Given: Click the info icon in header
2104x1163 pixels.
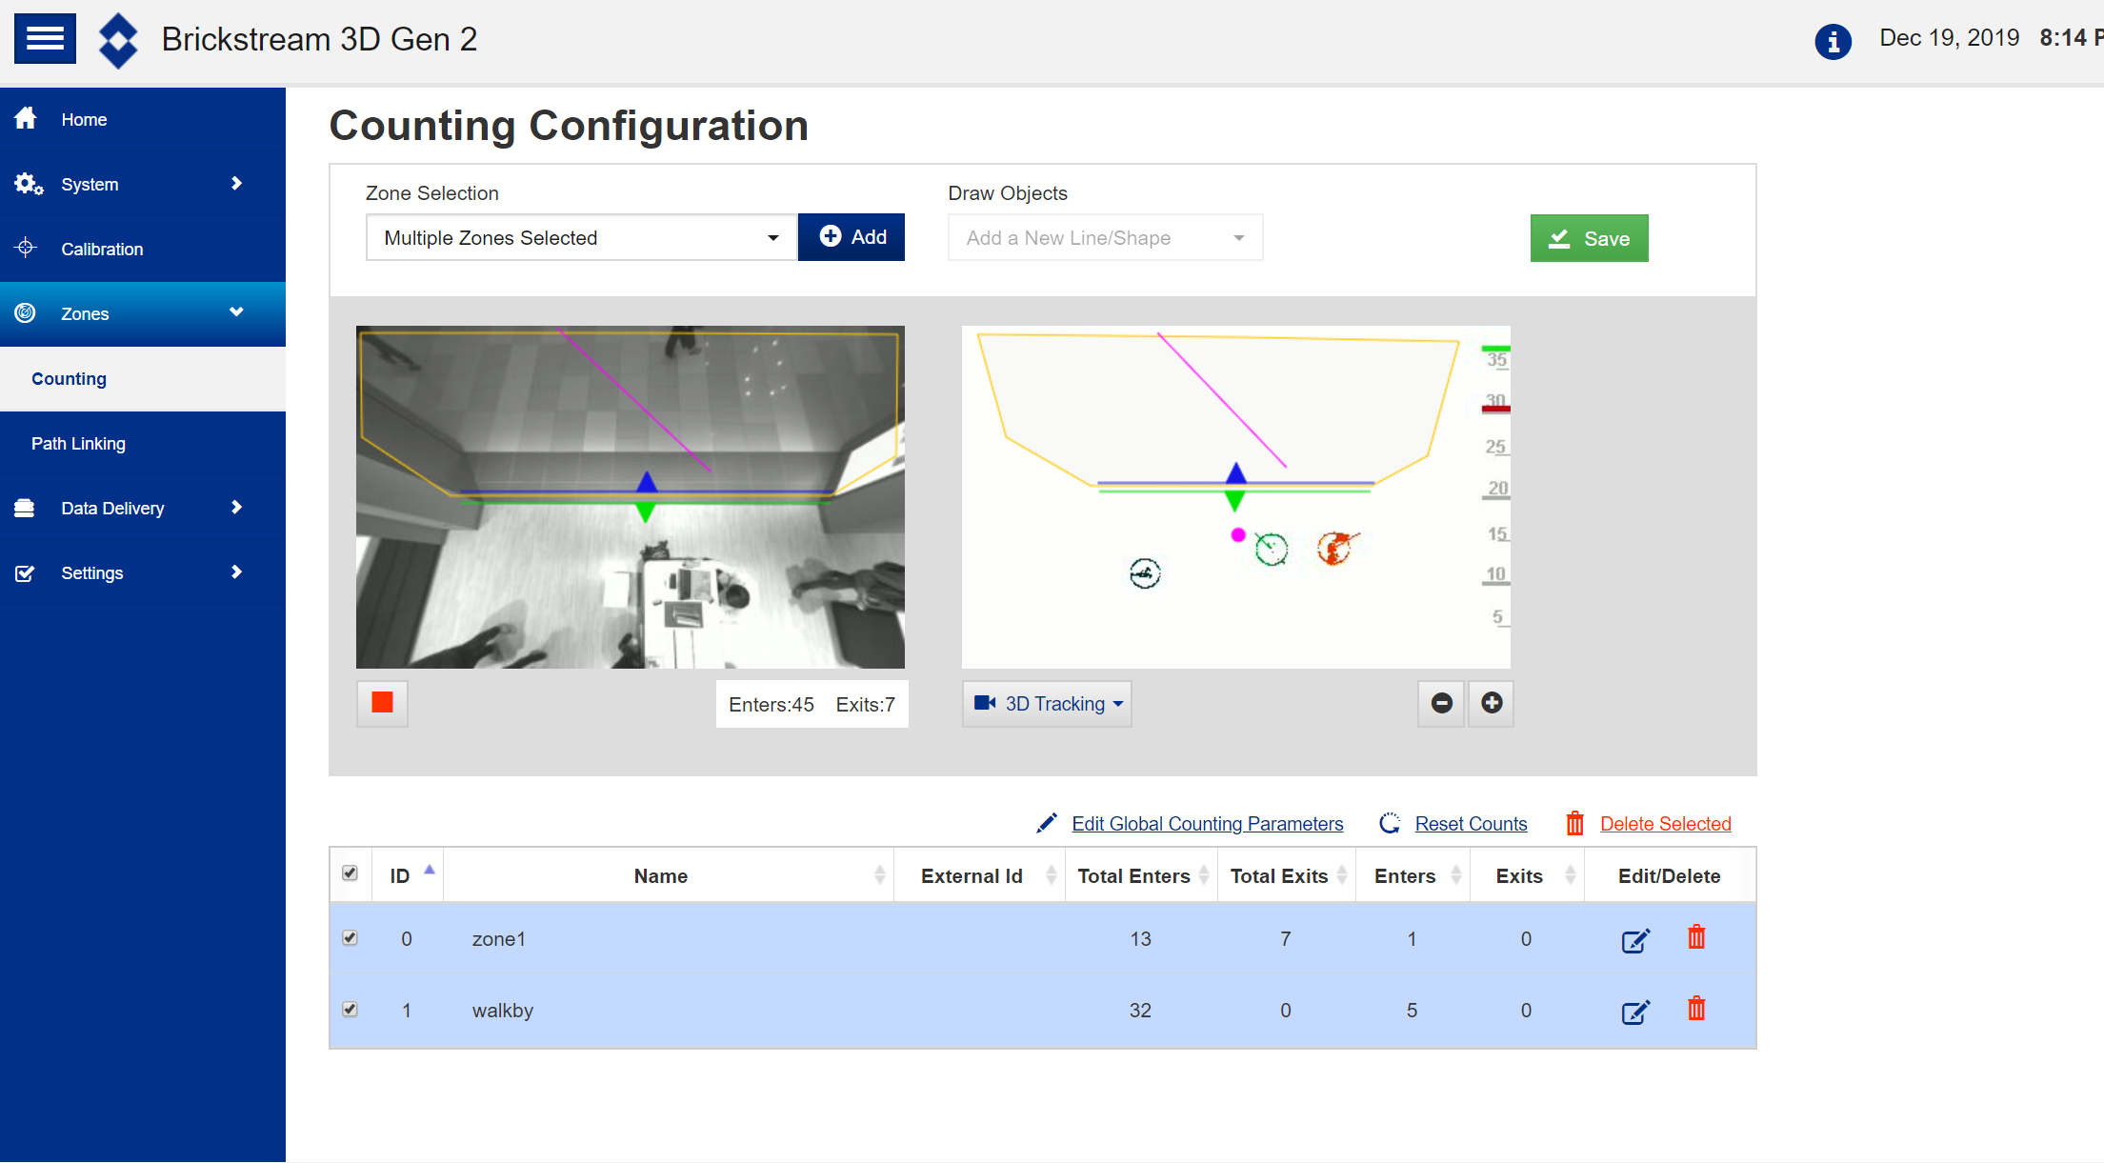Looking at the screenshot, I should point(1833,41).
